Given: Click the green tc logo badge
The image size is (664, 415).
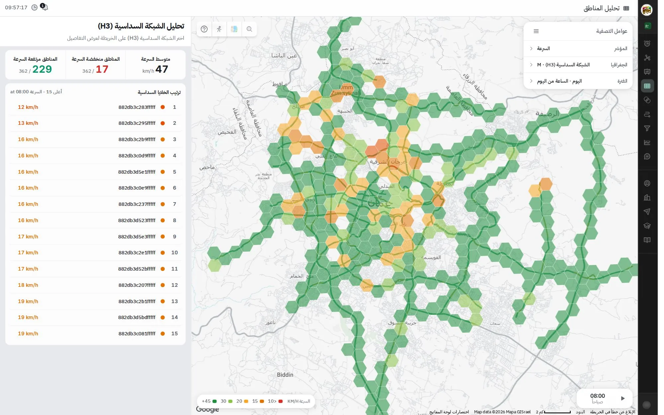Looking at the screenshot, I should click(647, 26).
